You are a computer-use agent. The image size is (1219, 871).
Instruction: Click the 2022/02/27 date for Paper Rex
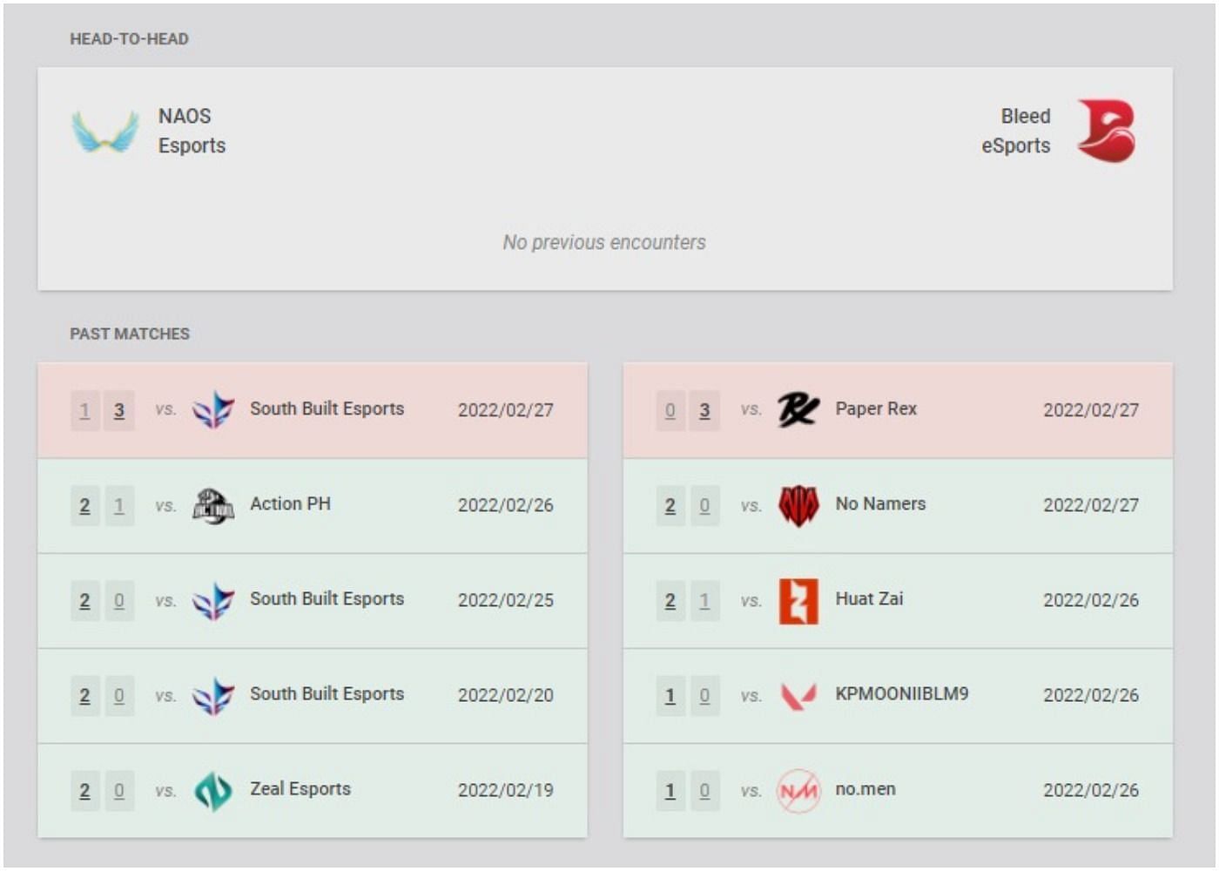coord(1091,410)
